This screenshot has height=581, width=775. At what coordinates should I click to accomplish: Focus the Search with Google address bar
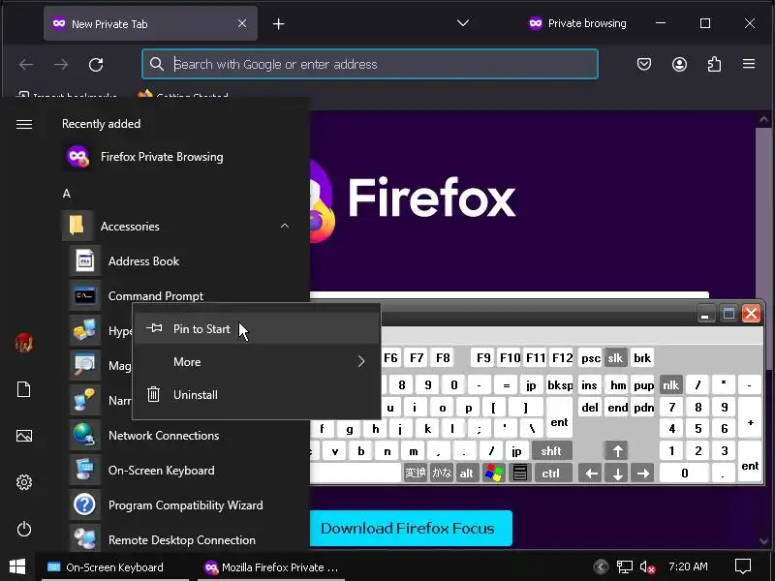[x=370, y=64]
